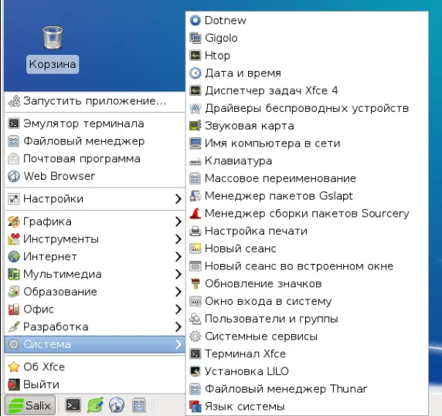Expand the Графика submenu
This screenshot has width=442, height=416.
click(95, 222)
